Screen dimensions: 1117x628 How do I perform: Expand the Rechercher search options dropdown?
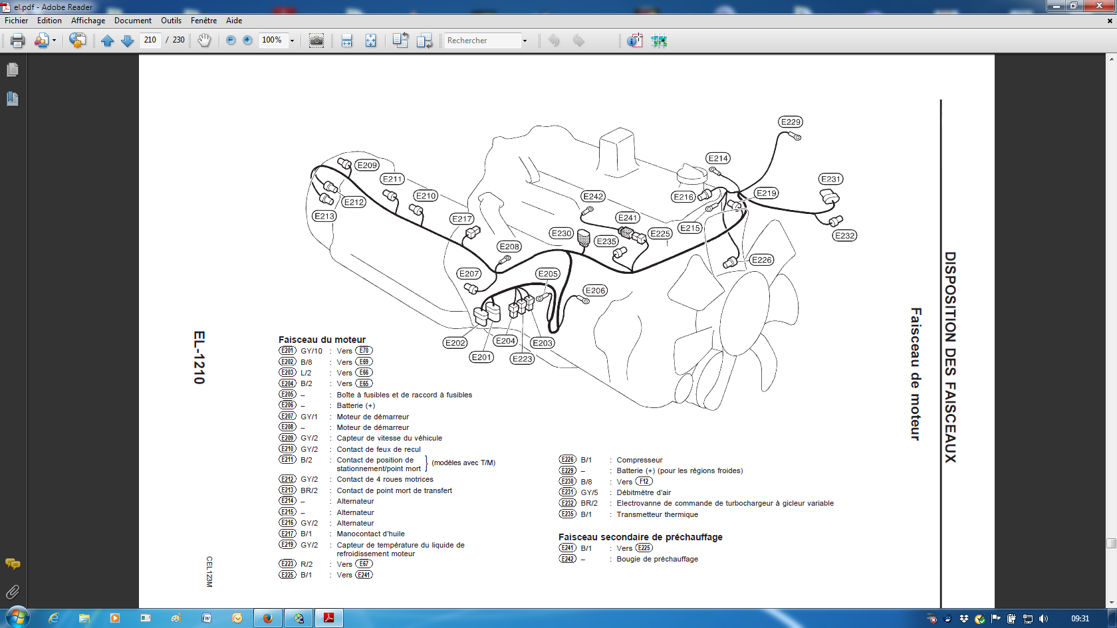pyautogui.click(x=525, y=41)
